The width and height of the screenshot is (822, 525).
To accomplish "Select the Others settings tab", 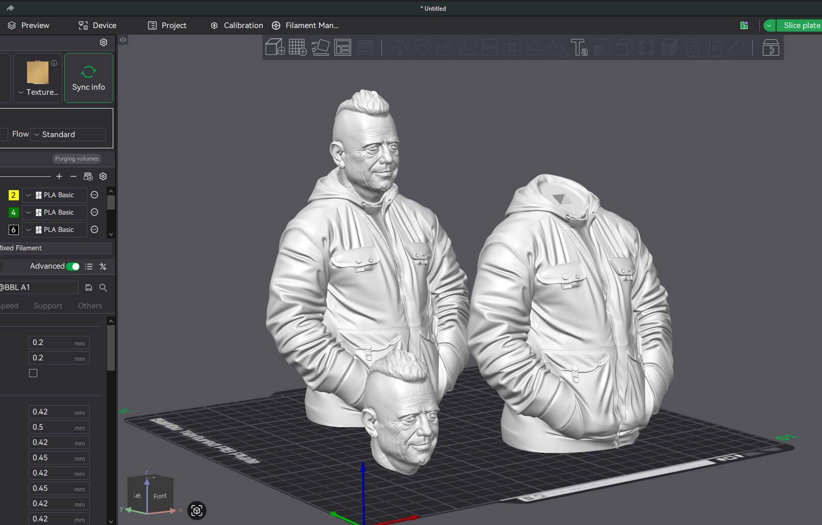I will click(90, 306).
